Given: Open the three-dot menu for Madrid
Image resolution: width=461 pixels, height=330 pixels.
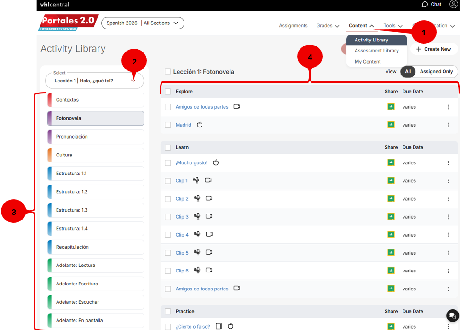Looking at the screenshot, I should tap(448, 125).
